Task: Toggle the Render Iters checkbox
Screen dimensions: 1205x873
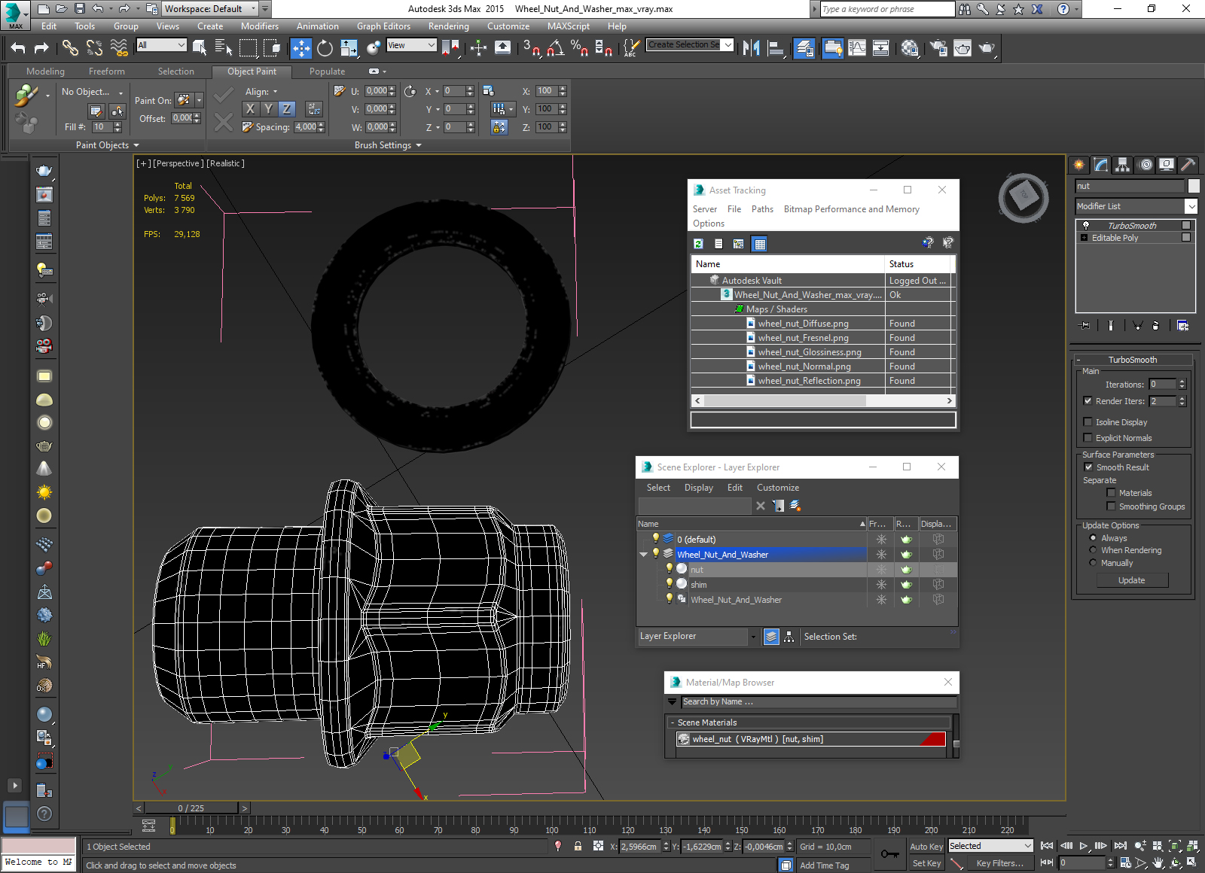Action: tap(1088, 401)
